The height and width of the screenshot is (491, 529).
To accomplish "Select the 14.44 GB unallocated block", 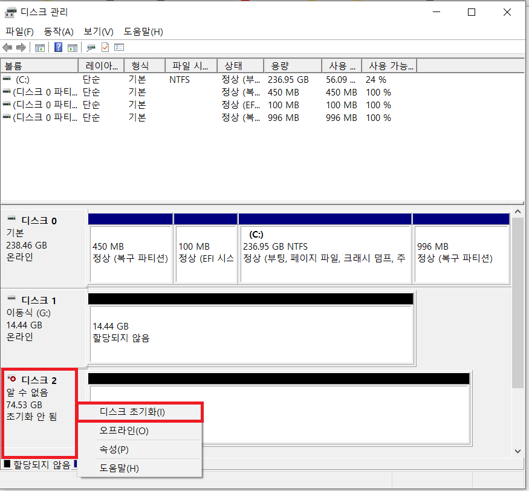I will click(x=252, y=329).
